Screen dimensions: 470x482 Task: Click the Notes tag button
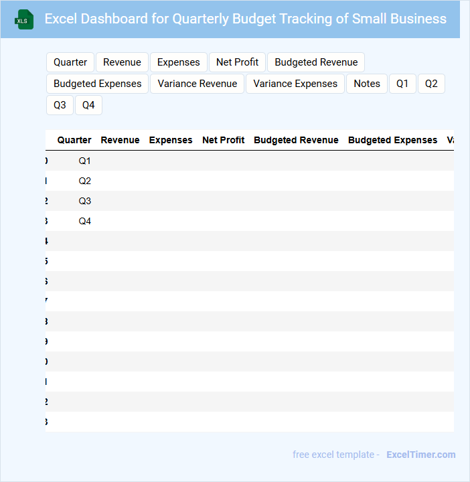[367, 84]
